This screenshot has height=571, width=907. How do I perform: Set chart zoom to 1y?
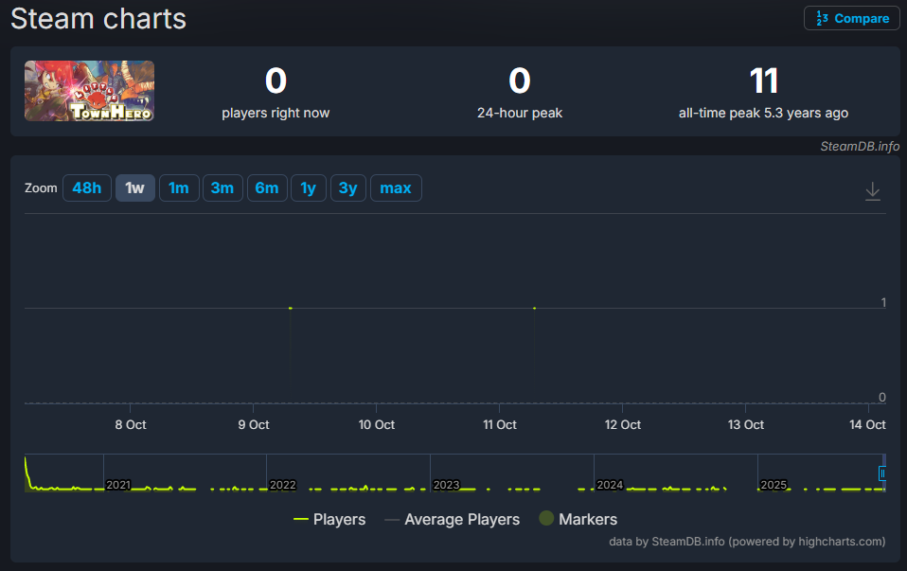click(309, 188)
